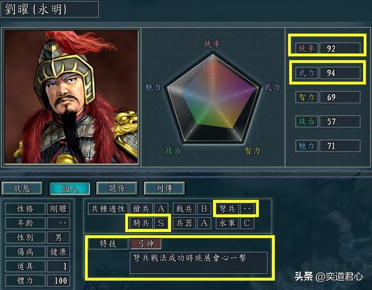Switch to the 關係 tab

(117, 188)
